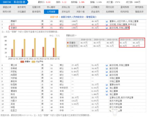The width and height of the screenshot is (147, 117).
Task: Click the 2023-12-31 李建华 orange bar
Action: tap(54, 52)
